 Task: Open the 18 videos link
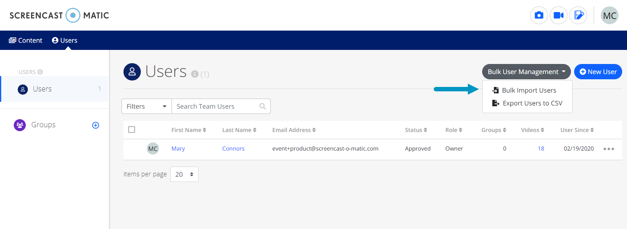coord(541,149)
